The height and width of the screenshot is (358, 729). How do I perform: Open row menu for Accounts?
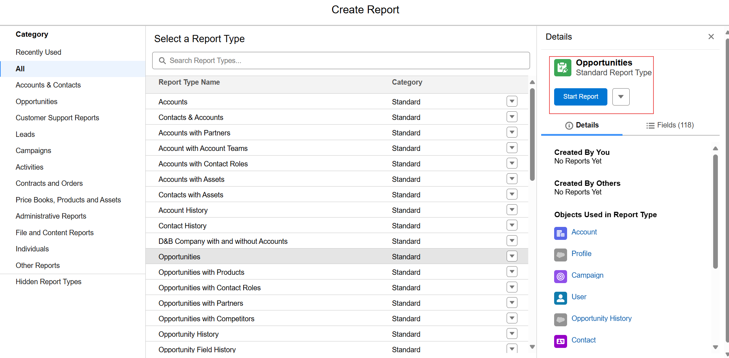pos(512,102)
